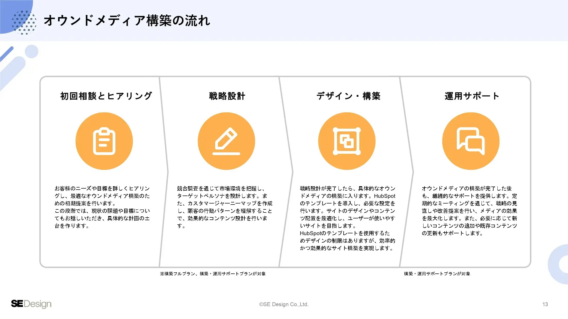Image resolution: width=568 pixels, height=319 pixels.
Task: Click the note ※構築フルプラン、構築・運用サポートプランが対象
Action: pos(213,274)
